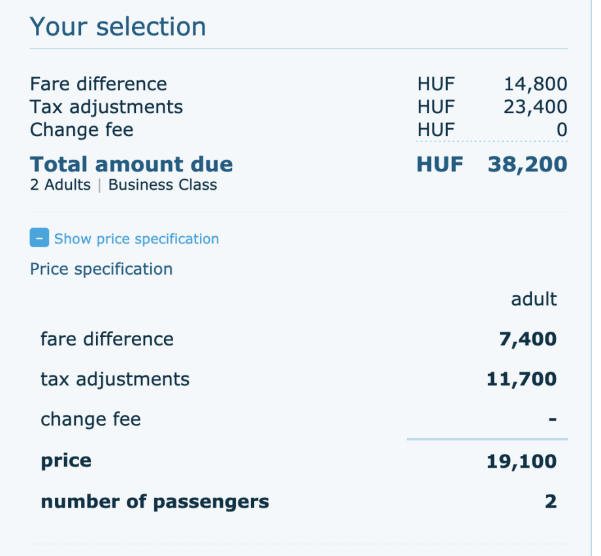
Task: Click the Price specification section title
Action: pos(101,269)
